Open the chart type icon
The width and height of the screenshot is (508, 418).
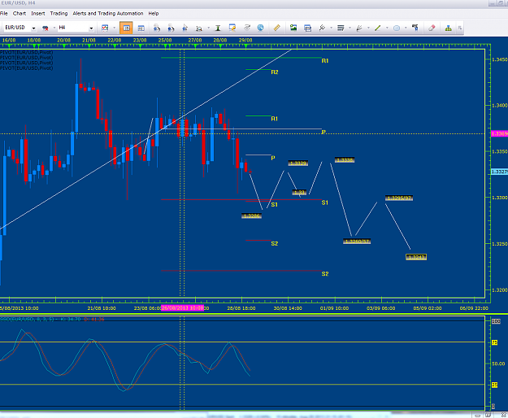(x=105, y=28)
